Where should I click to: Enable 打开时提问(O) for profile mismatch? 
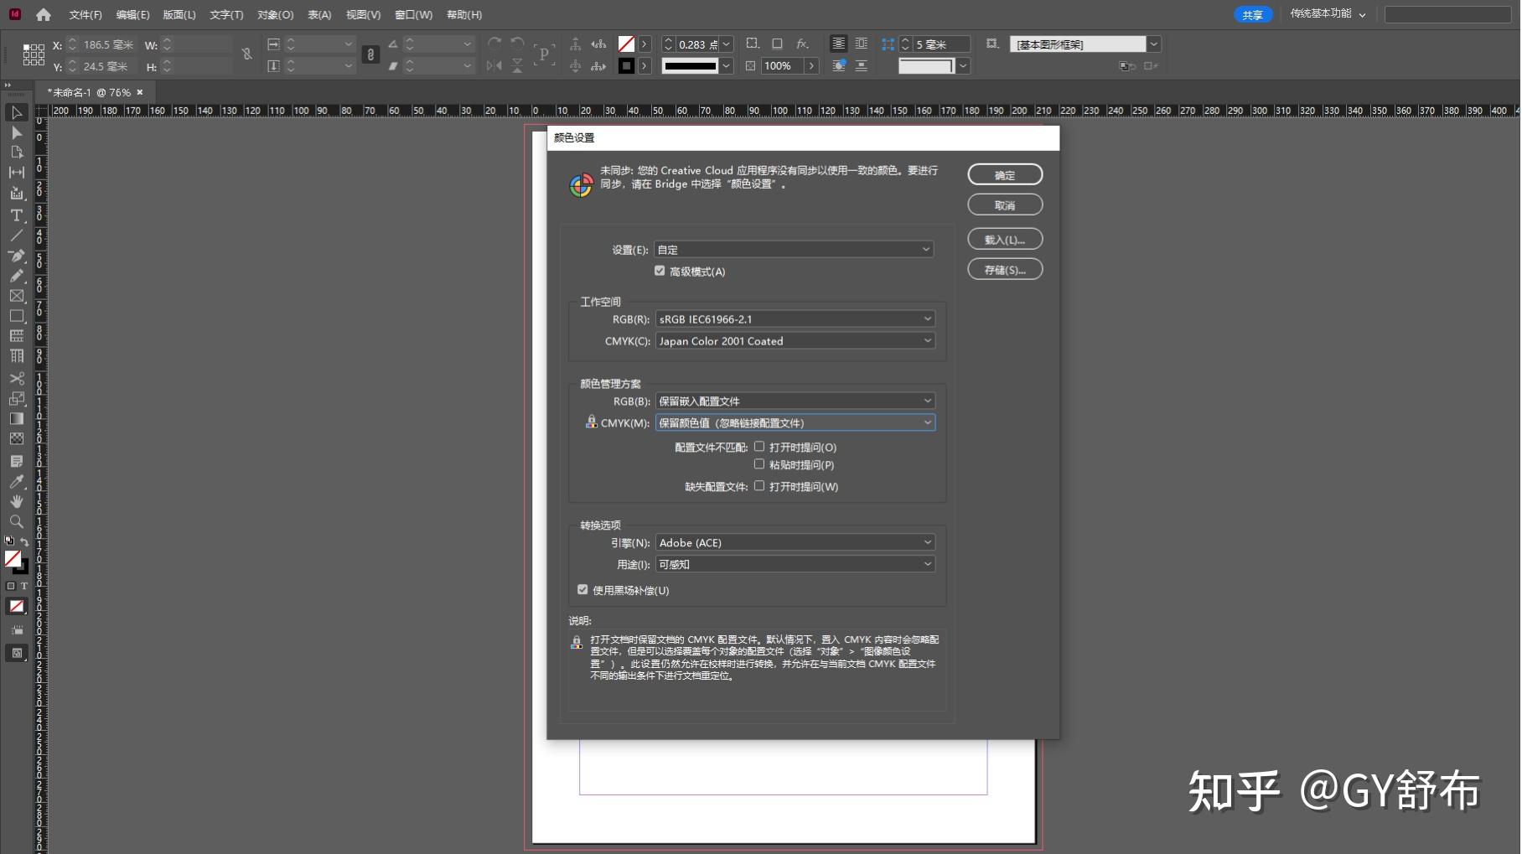point(759,446)
